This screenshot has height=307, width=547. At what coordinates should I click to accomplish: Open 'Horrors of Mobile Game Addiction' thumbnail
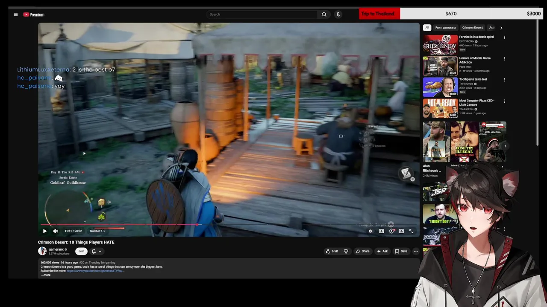tap(440, 66)
